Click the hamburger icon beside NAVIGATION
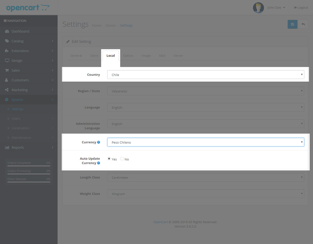 5,21
